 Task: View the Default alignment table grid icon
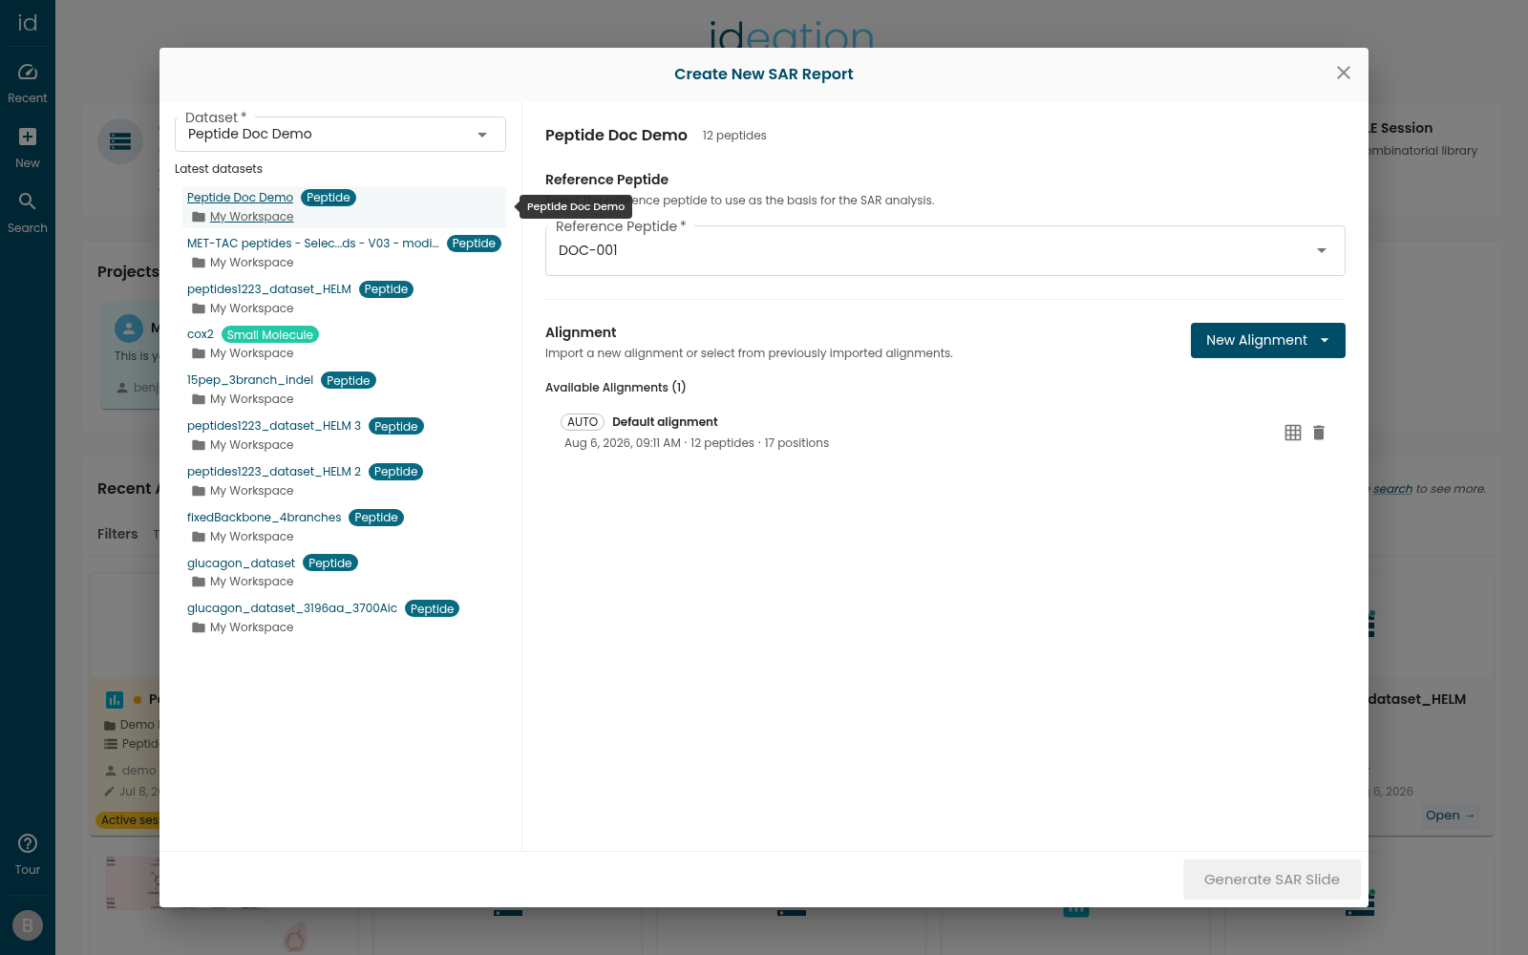point(1293,433)
